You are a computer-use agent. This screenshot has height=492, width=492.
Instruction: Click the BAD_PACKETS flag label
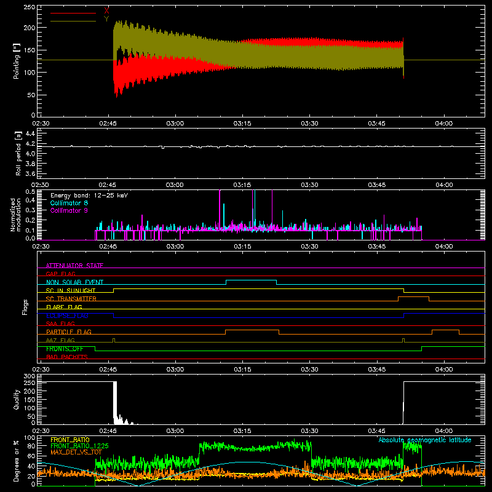(67, 357)
